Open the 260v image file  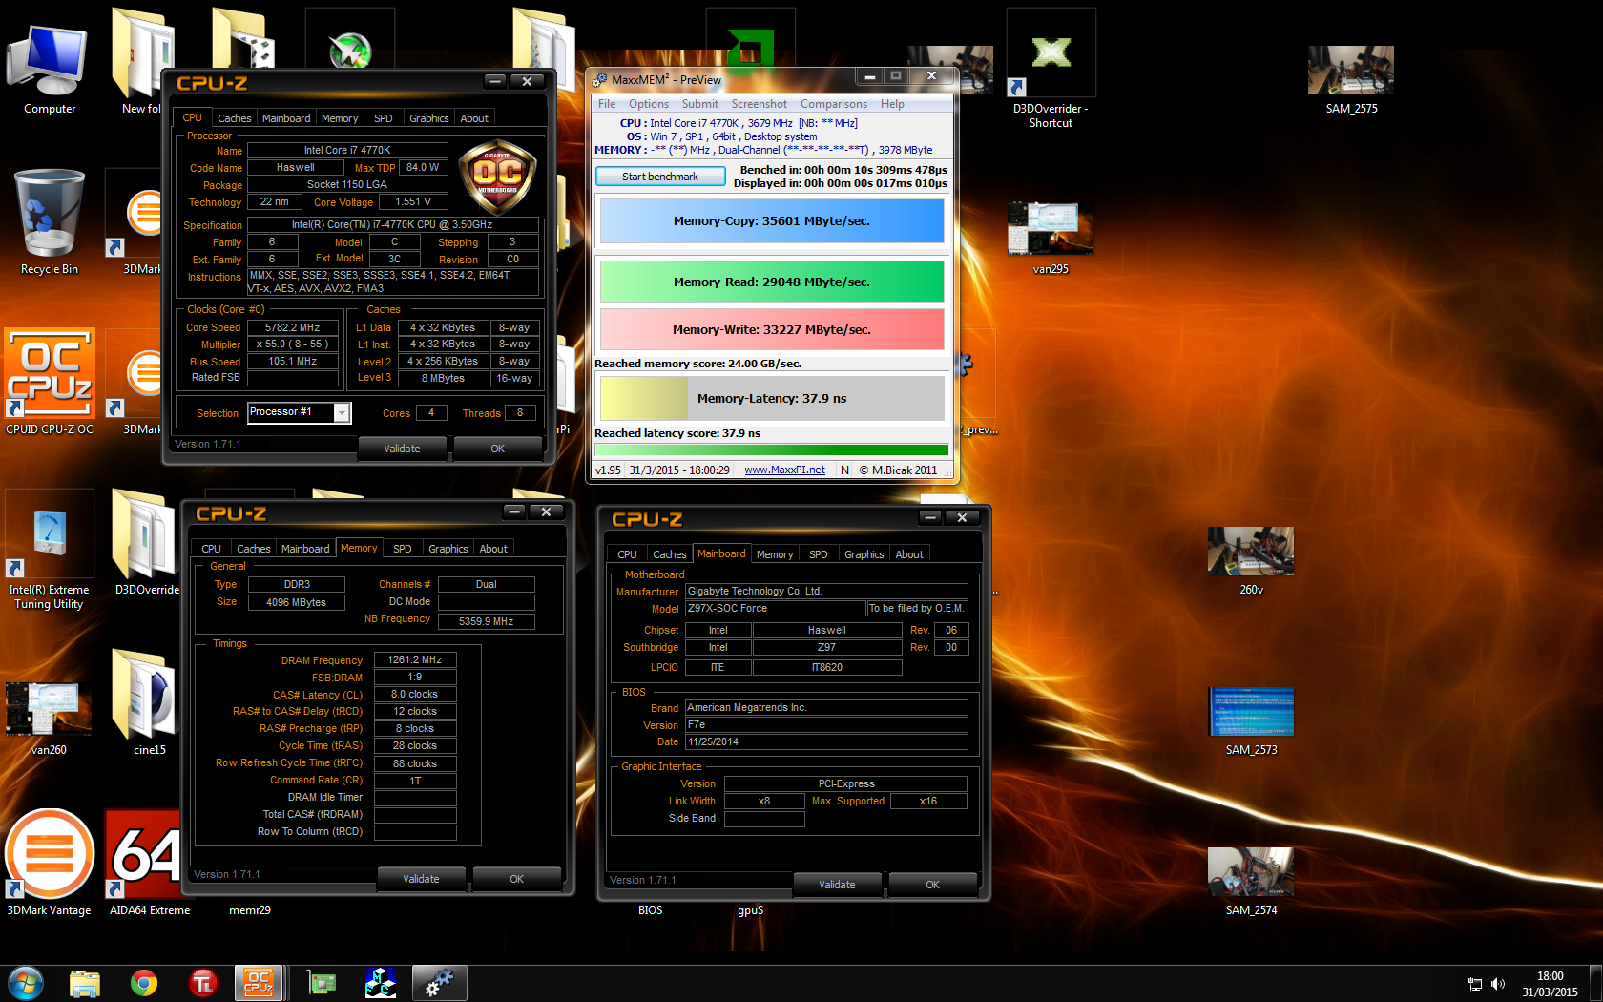1251,561
